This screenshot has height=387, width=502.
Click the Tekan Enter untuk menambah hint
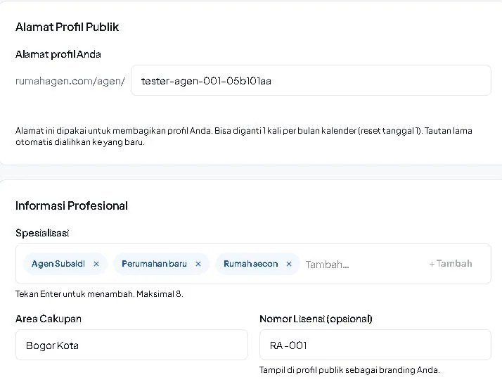[99, 294]
